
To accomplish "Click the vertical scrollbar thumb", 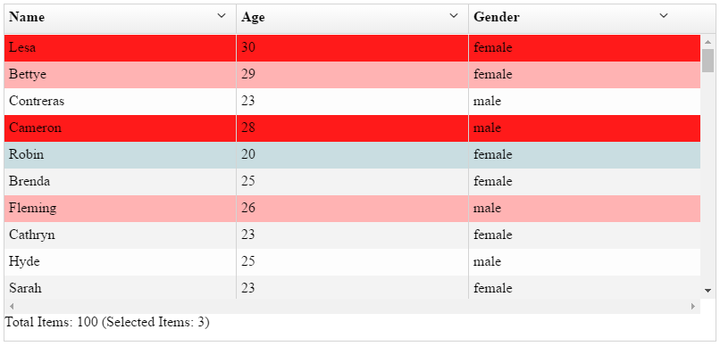I will [x=707, y=61].
